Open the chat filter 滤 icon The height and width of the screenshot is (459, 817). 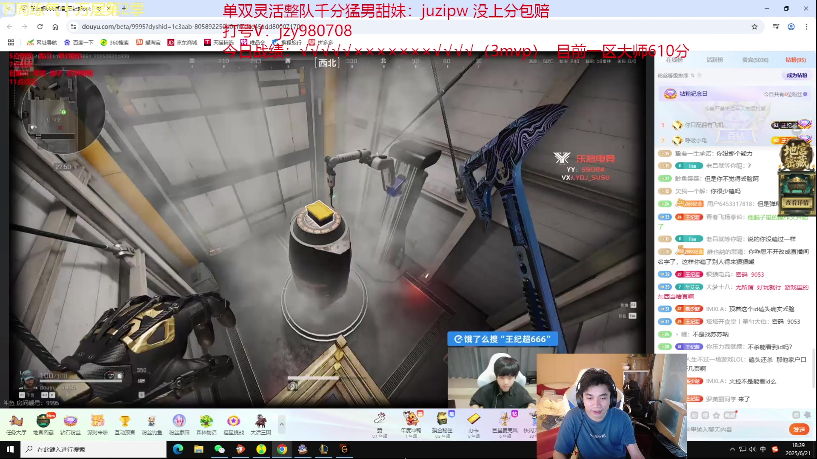[x=796, y=415]
